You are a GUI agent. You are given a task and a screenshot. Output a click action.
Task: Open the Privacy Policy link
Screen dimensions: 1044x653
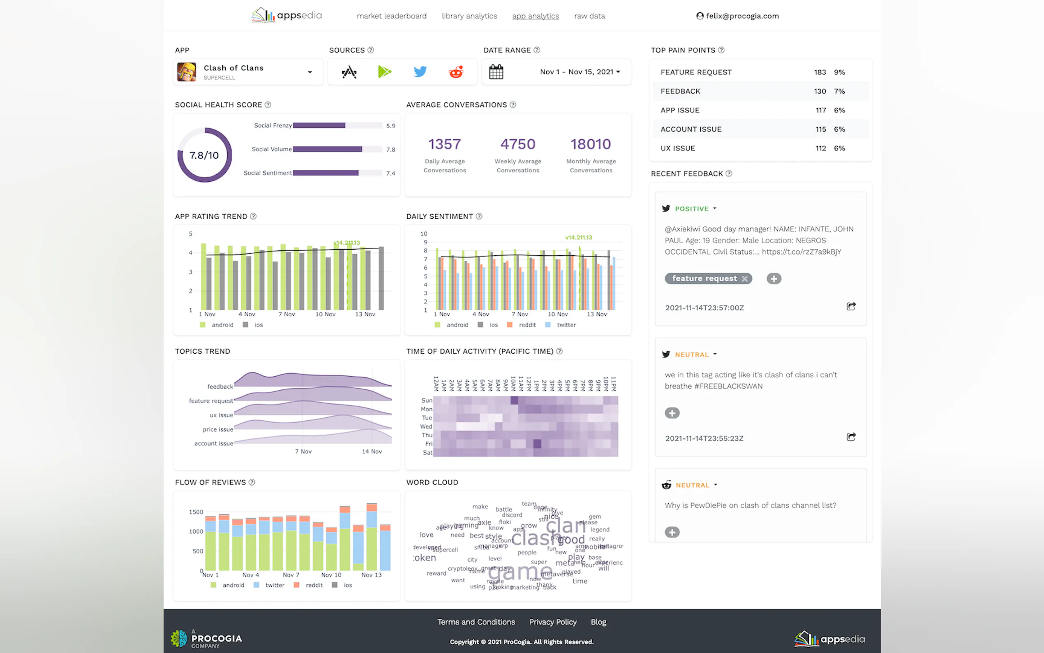[x=552, y=622]
